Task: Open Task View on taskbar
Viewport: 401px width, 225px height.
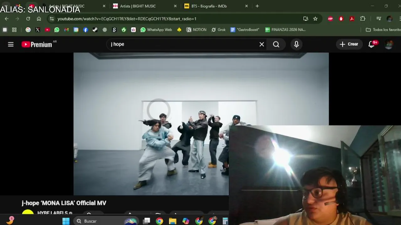Action: coord(146,221)
